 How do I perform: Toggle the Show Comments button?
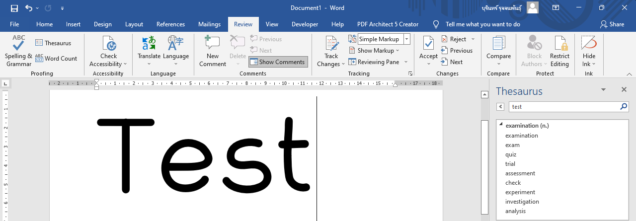click(x=278, y=62)
